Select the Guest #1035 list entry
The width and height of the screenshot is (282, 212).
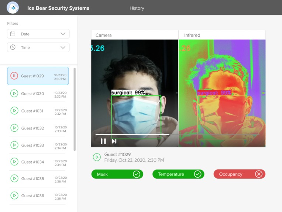(x=37, y=178)
